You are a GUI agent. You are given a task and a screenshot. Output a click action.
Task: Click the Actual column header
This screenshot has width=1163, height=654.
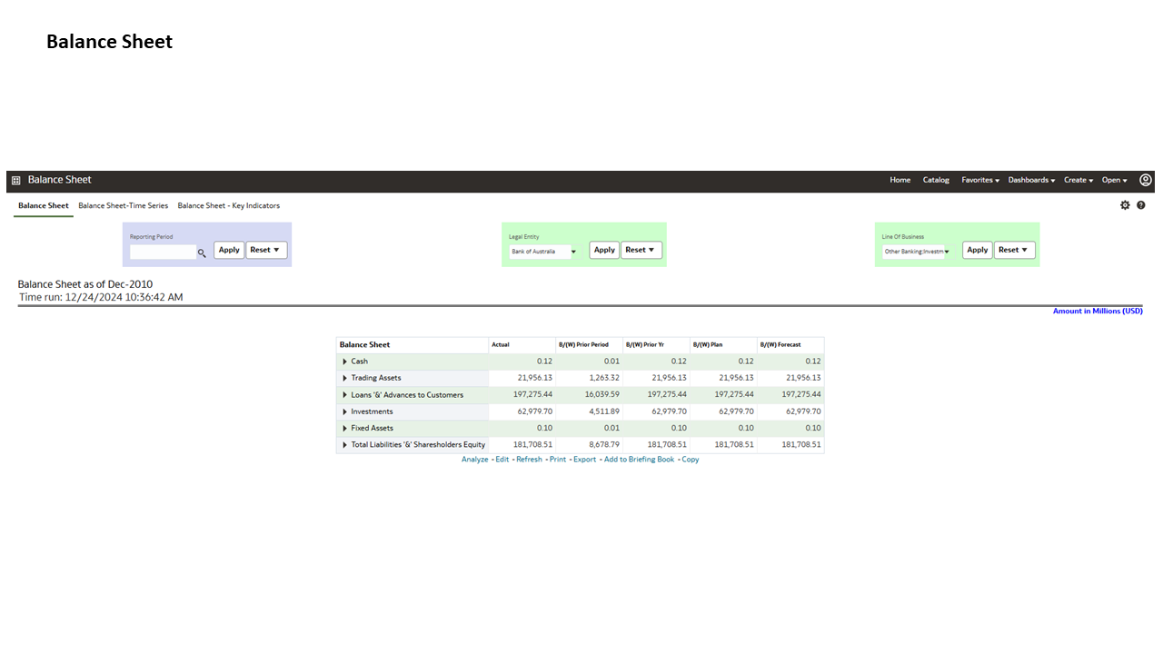tap(522, 345)
